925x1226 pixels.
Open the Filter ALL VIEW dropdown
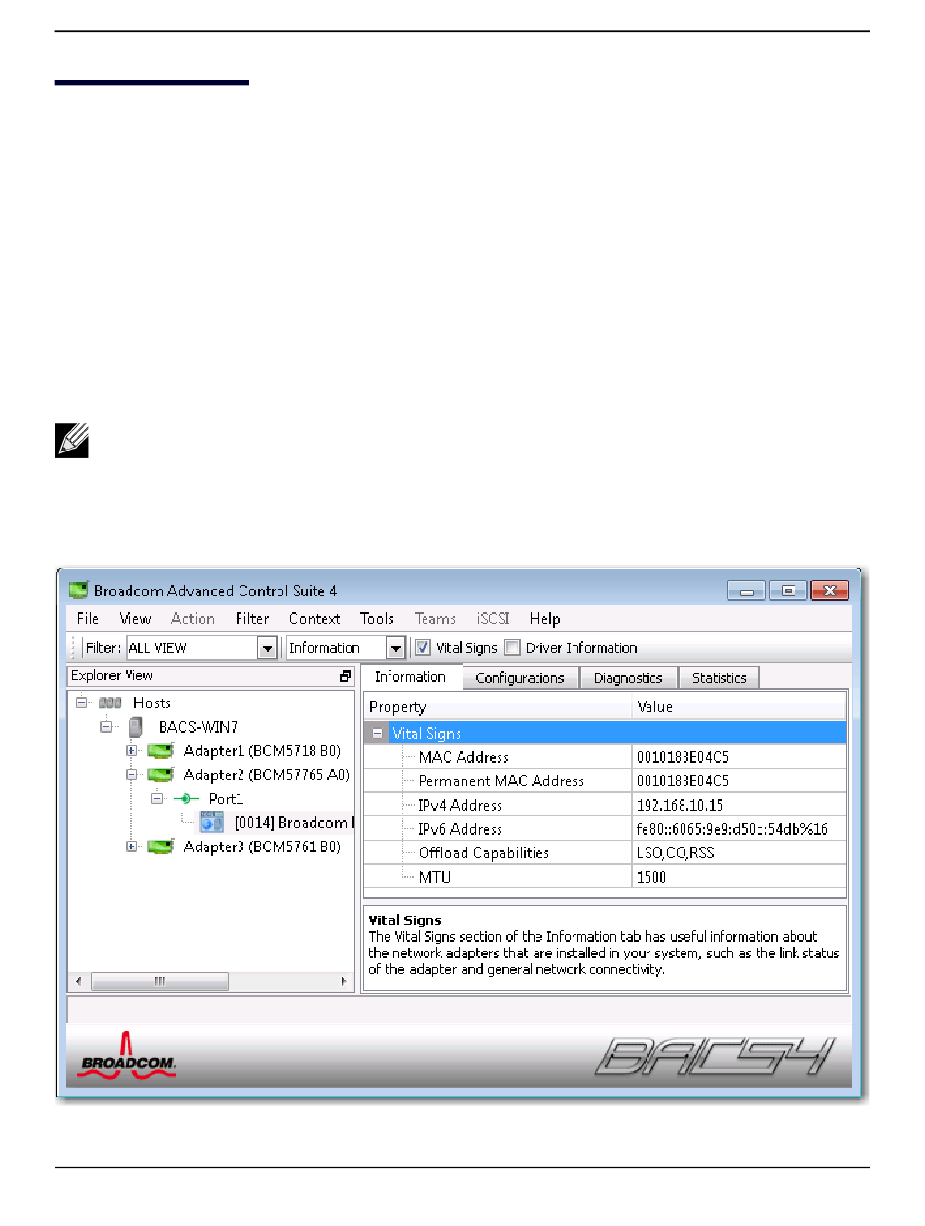(x=267, y=648)
